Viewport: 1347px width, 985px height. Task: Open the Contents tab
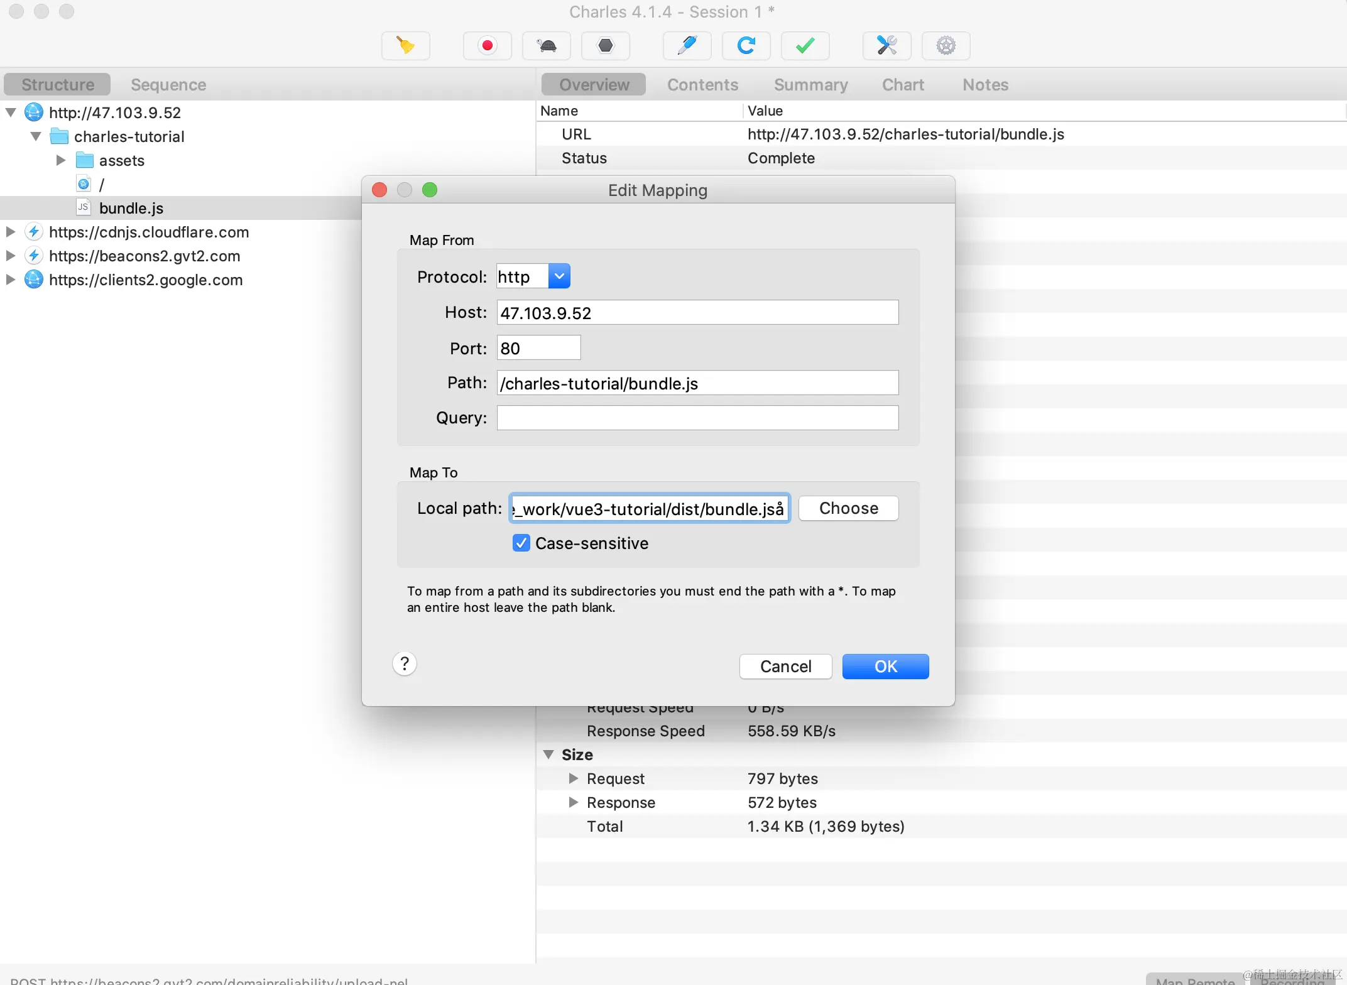click(x=702, y=84)
